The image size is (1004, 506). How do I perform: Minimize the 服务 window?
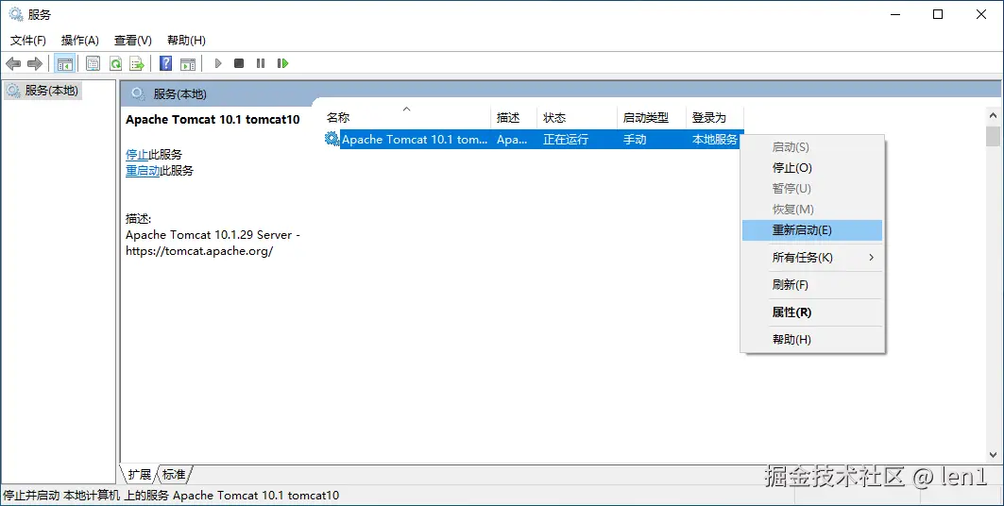click(x=895, y=14)
